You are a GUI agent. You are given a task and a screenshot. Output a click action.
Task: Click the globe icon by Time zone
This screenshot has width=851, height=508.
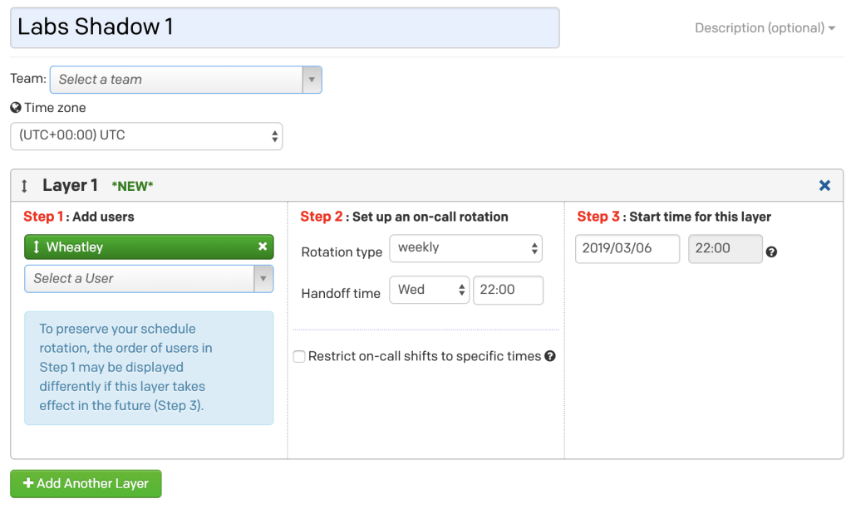point(15,108)
